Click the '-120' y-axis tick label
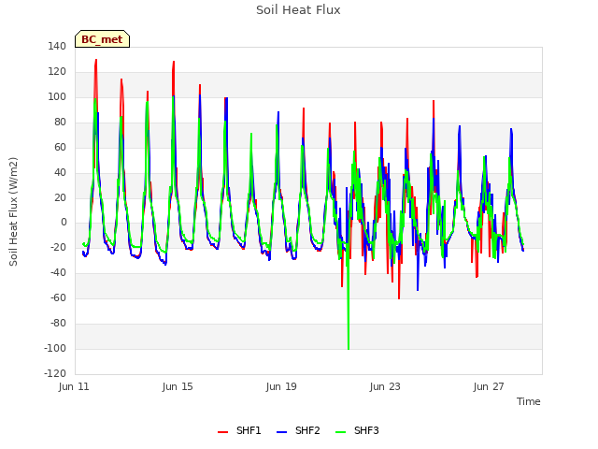The image size is (598, 449). pyautogui.click(x=55, y=373)
